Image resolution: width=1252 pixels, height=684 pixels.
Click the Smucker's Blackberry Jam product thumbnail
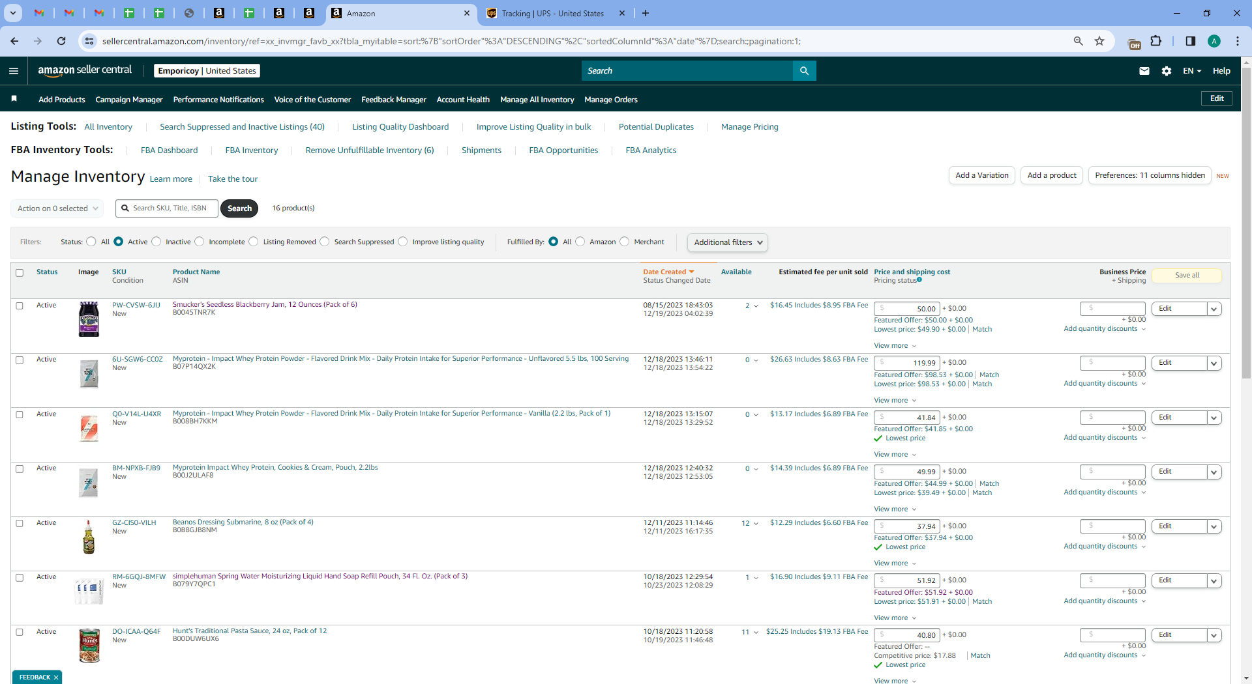coord(89,319)
